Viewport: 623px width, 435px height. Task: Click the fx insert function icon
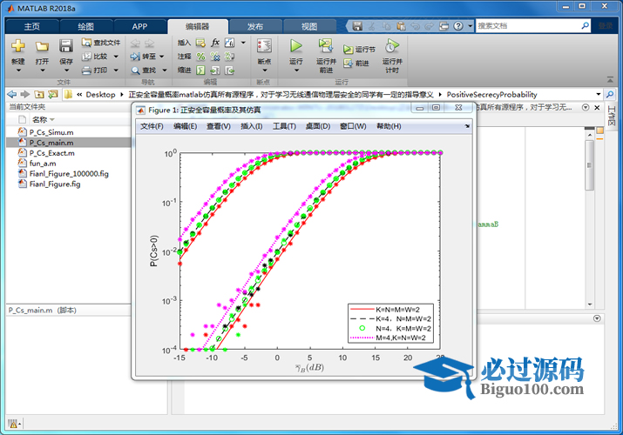[x=215, y=42]
